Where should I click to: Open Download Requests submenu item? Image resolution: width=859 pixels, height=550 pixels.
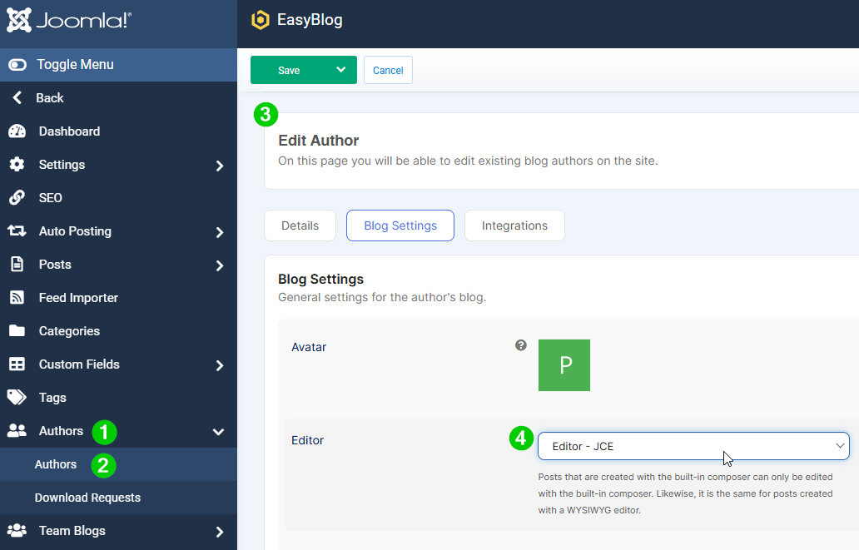[x=87, y=498]
